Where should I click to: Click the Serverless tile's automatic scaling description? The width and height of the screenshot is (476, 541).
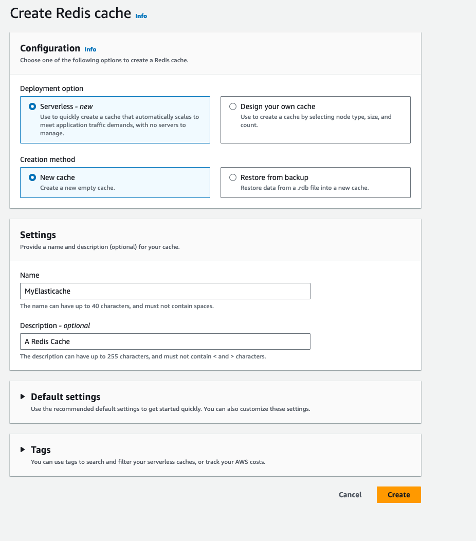coord(119,125)
